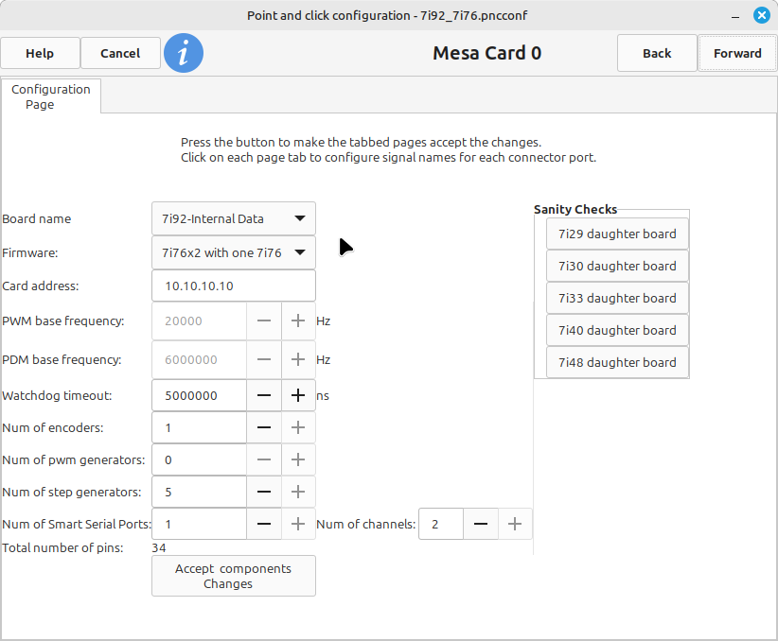Decrease the Num of Smart Serial Ports
778x641 pixels.
point(264,524)
